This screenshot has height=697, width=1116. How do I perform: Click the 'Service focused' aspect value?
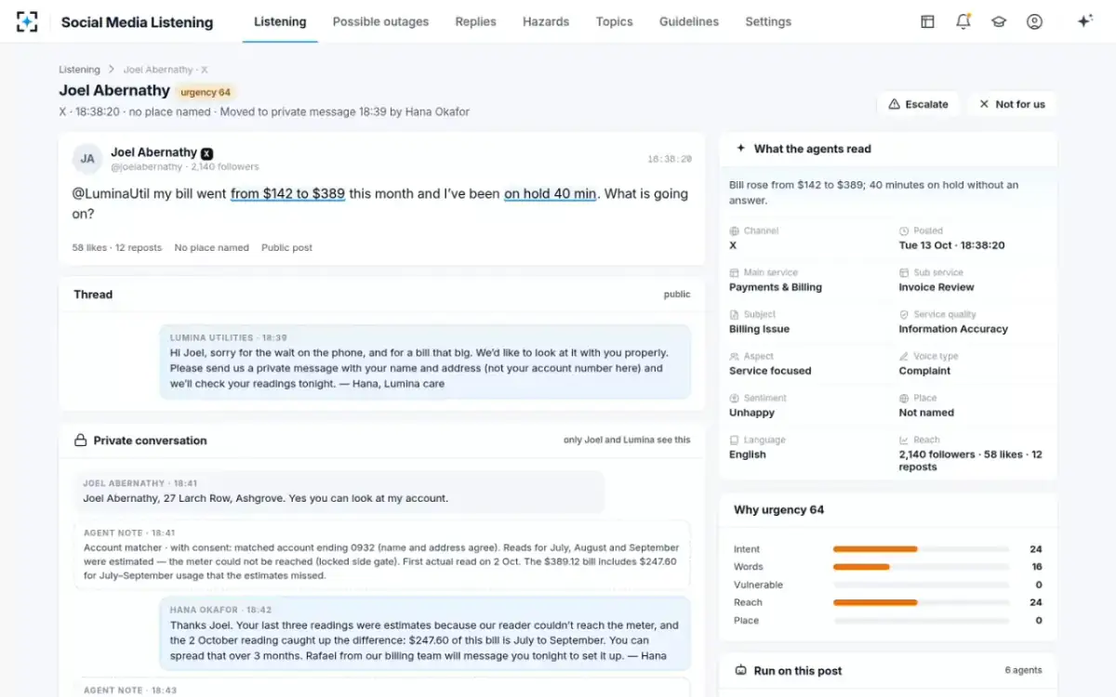(x=770, y=371)
